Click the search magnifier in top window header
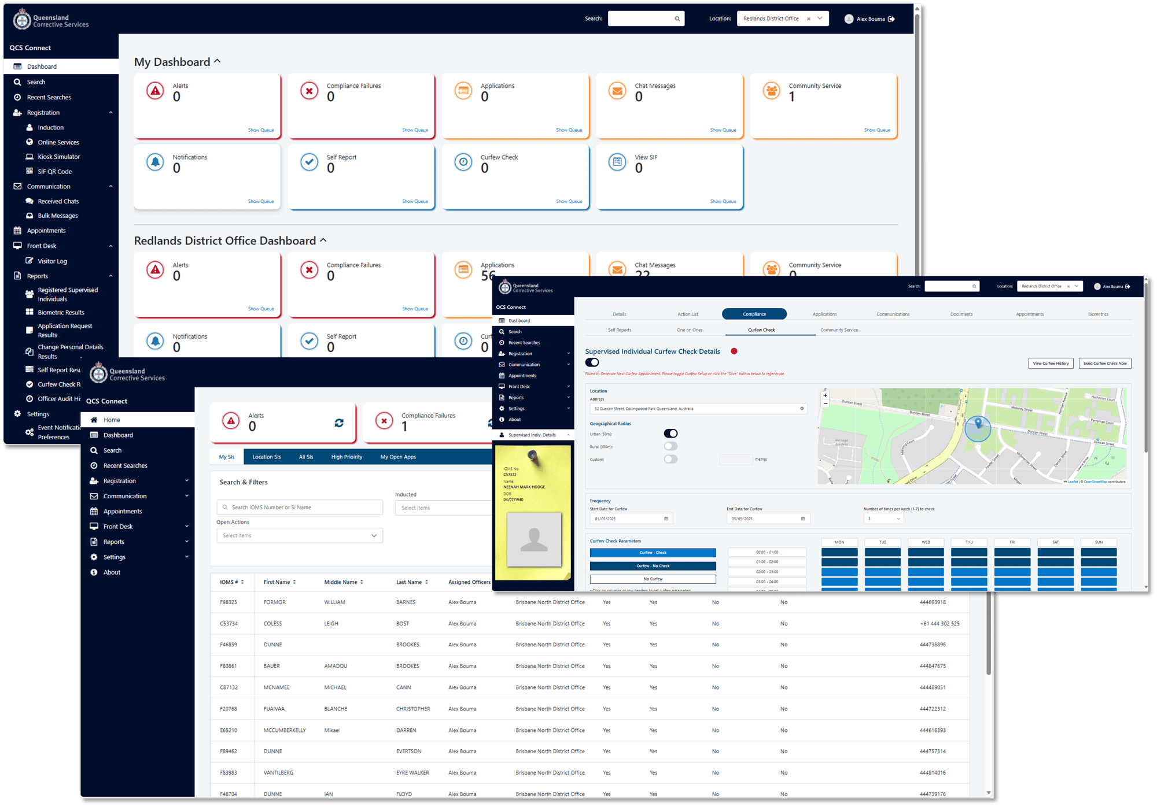 (x=677, y=19)
